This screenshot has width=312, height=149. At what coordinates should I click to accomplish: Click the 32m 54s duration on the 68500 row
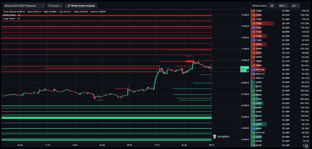(304, 91)
